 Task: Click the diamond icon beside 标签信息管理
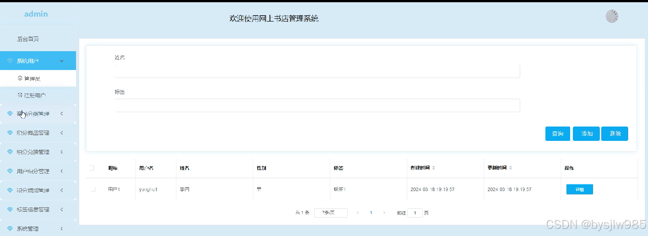coord(10,210)
